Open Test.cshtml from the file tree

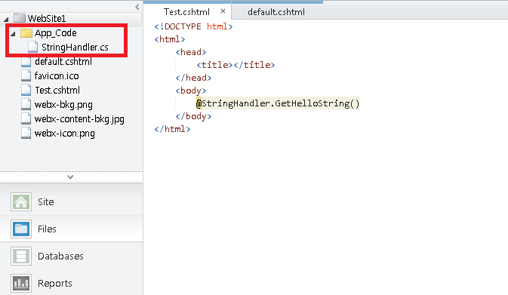click(x=57, y=90)
